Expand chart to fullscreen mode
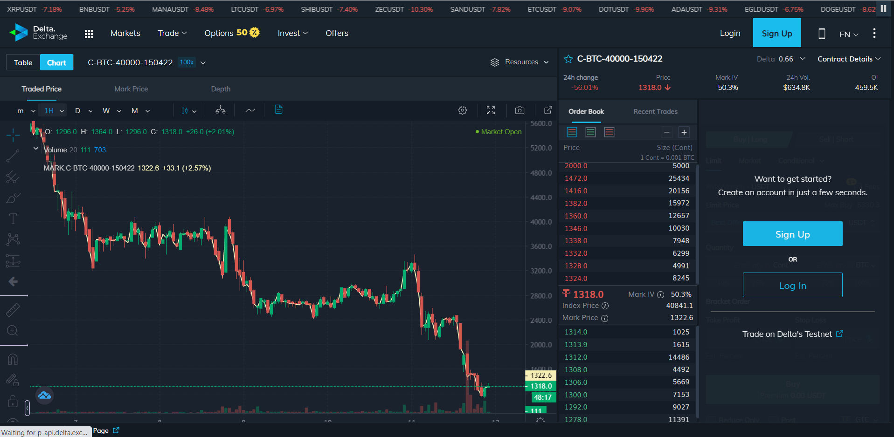The image size is (894, 437). (x=491, y=110)
